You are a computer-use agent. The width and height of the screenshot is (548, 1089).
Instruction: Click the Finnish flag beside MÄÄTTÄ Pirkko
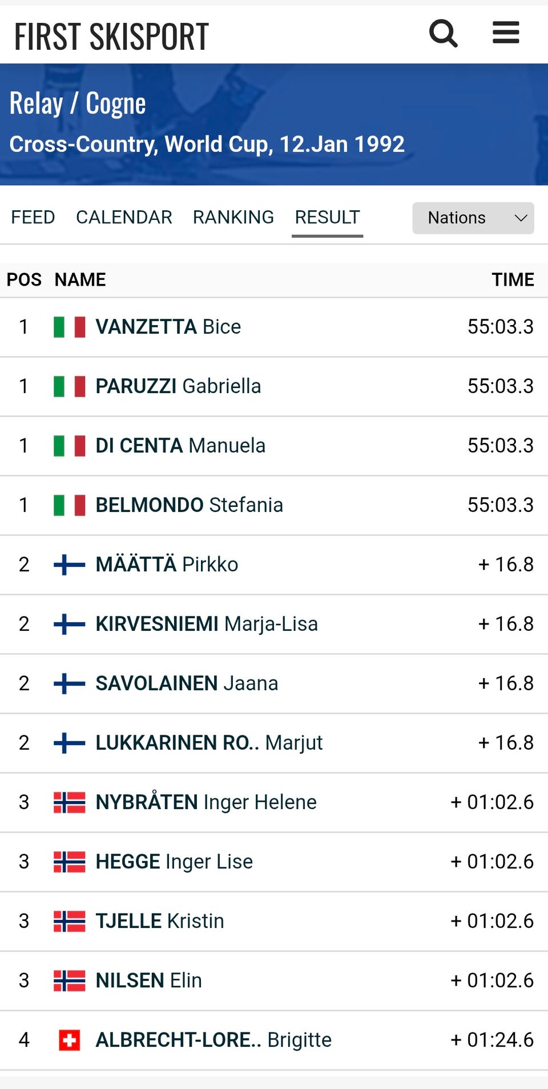70,565
